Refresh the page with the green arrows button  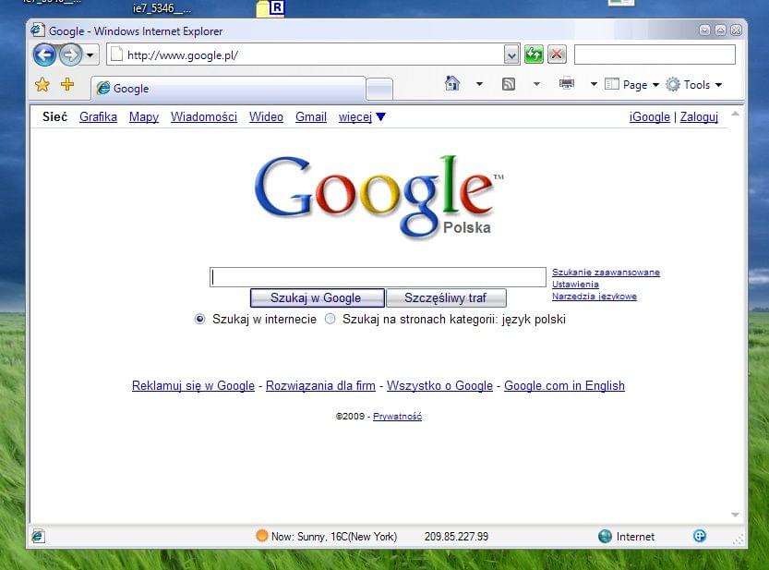pos(534,55)
